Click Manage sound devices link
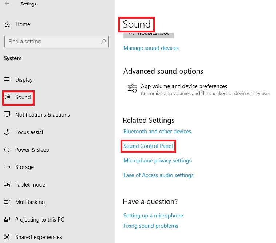Screen dimensions: 276x243 pyautogui.click(x=151, y=48)
